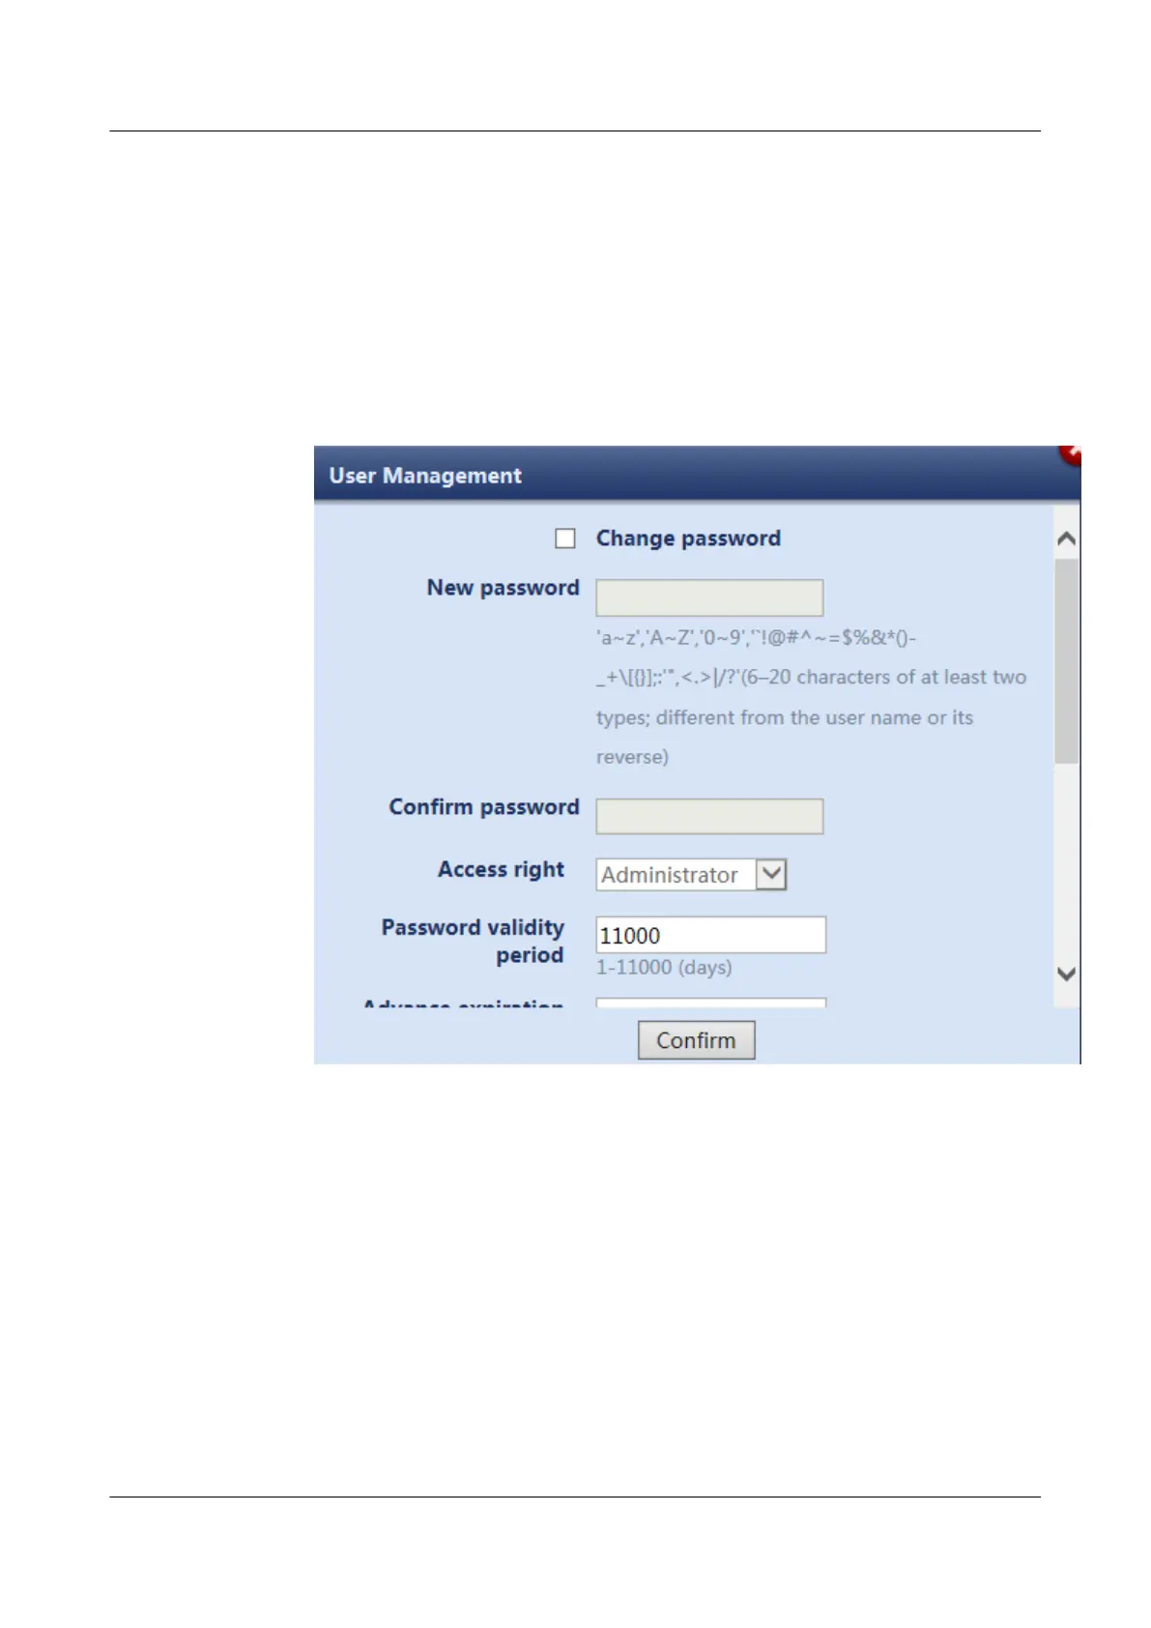The width and height of the screenshot is (1151, 1628).
Task: Click the partially visible Advance expiration field
Action: (x=711, y=1003)
